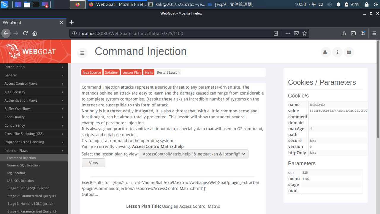Open page actions three-dot menu
The height and width of the screenshot is (214, 380).
click(288, 33)
